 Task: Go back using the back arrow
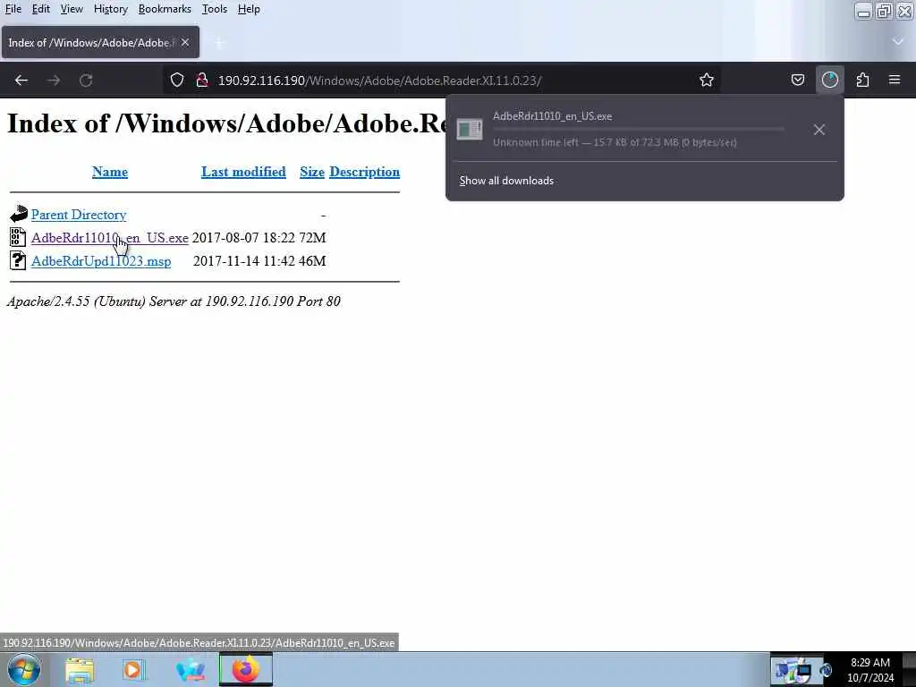pyautogui.click(x=21, y=80)
